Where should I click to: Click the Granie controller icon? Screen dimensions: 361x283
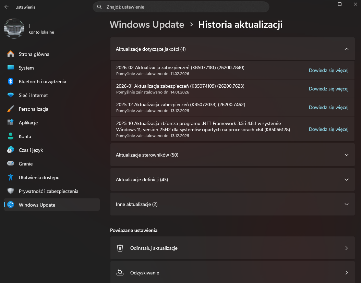coord(11,164)
